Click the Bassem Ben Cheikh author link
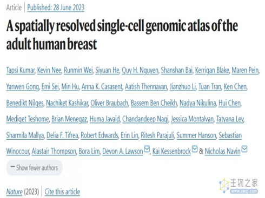The height and width of the screenshot is (198, 265). [x=154, y=103]
